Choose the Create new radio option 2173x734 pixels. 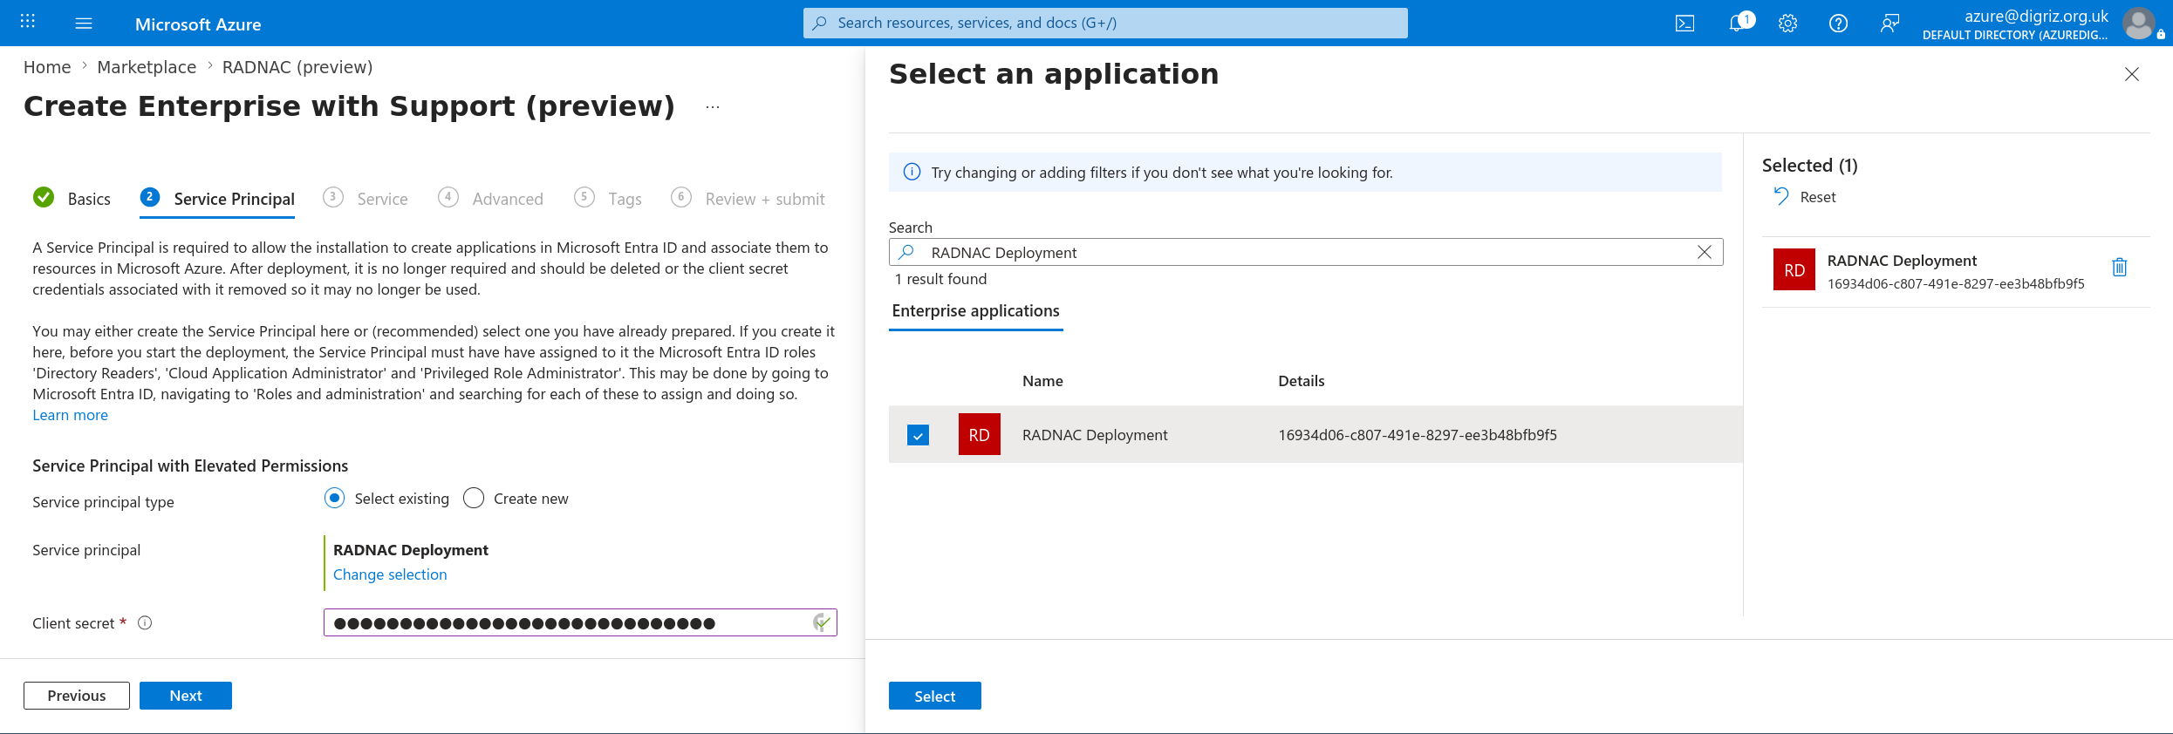(x=474, y=498)
